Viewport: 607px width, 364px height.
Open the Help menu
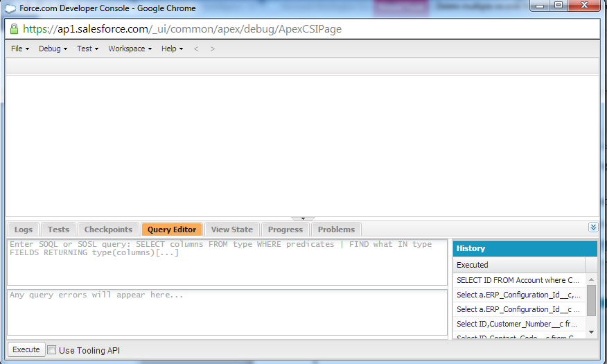172,49
